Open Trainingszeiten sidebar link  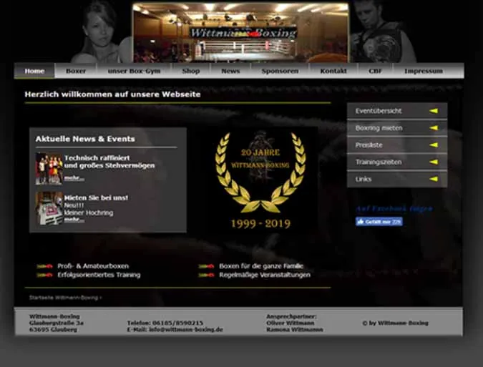(397, 162)
